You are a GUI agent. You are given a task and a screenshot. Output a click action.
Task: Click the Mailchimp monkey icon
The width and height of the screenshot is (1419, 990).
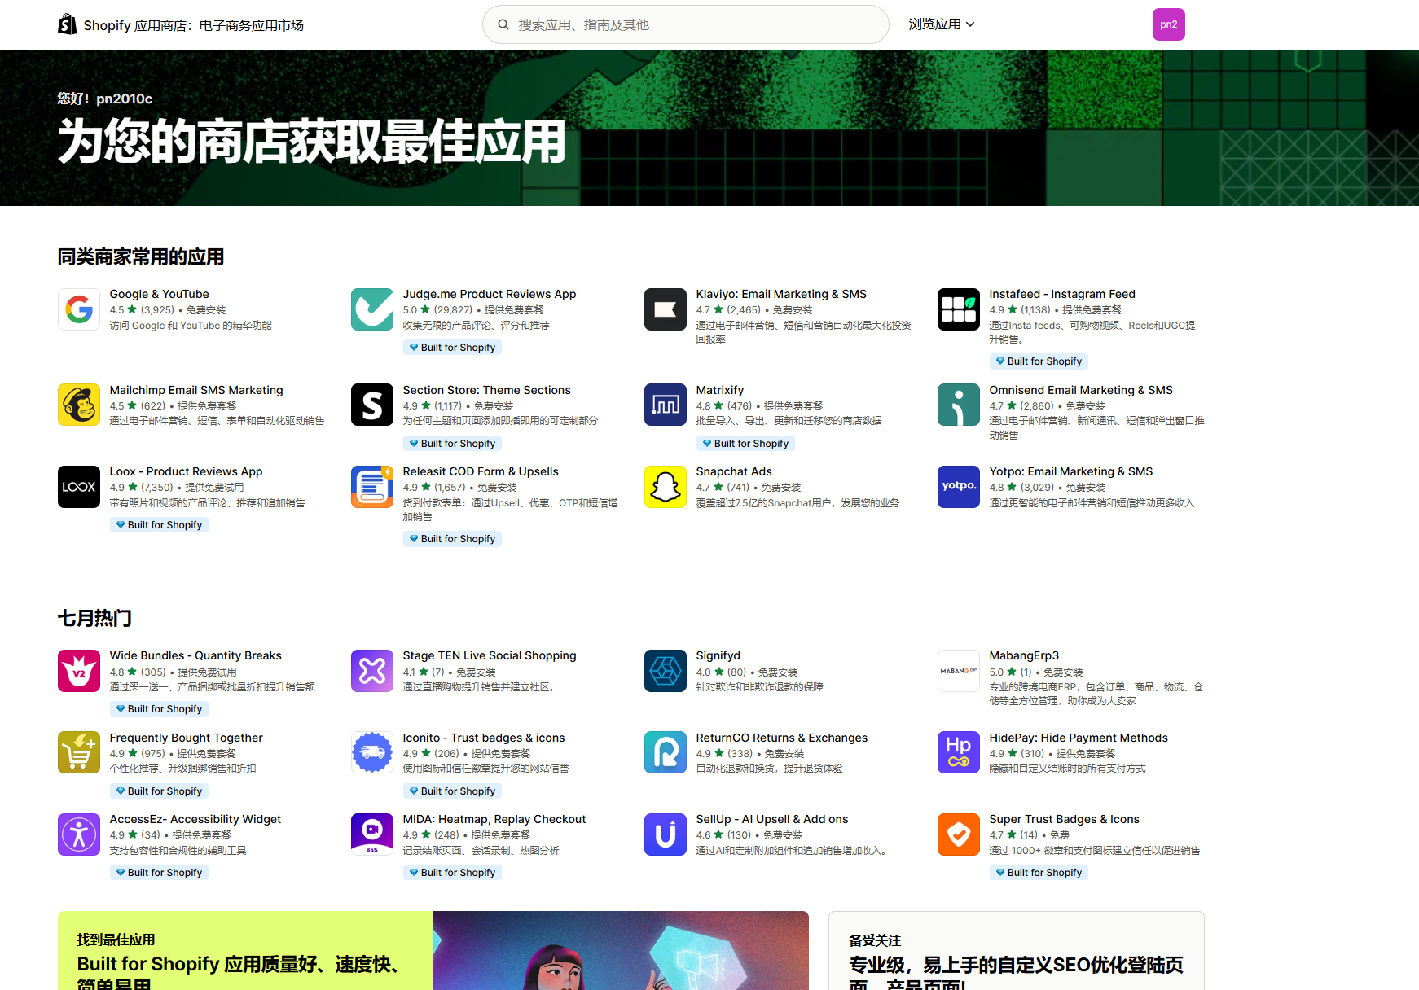(x=79, y=405)
